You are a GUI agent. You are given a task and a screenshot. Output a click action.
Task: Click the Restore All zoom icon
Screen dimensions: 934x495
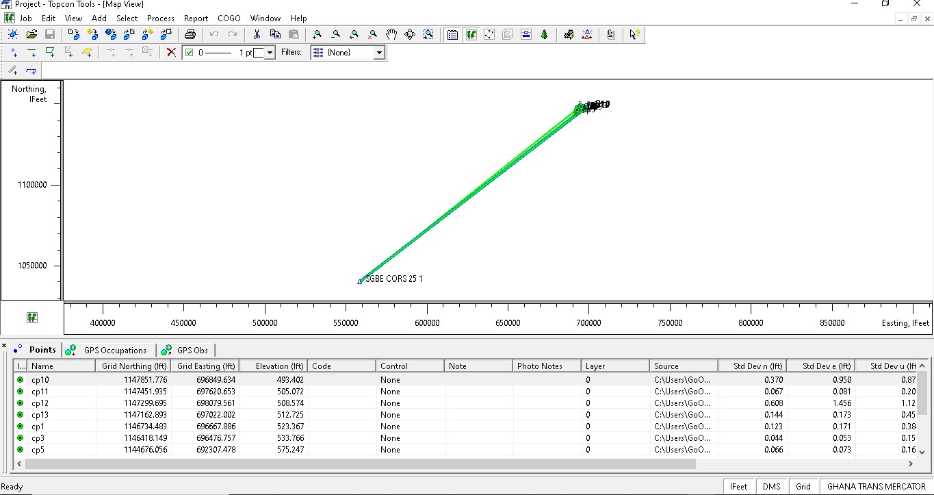point(372,34)
